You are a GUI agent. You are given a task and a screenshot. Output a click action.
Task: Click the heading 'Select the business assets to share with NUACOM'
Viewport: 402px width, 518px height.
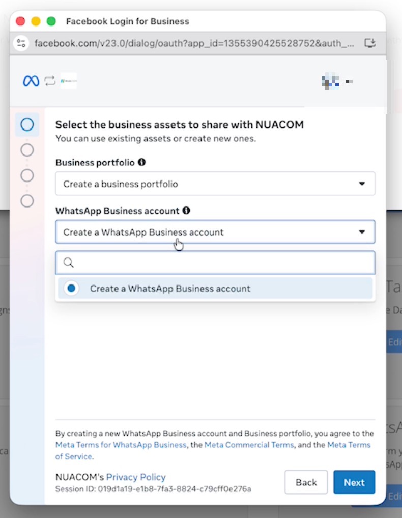(x=180, y=124)
